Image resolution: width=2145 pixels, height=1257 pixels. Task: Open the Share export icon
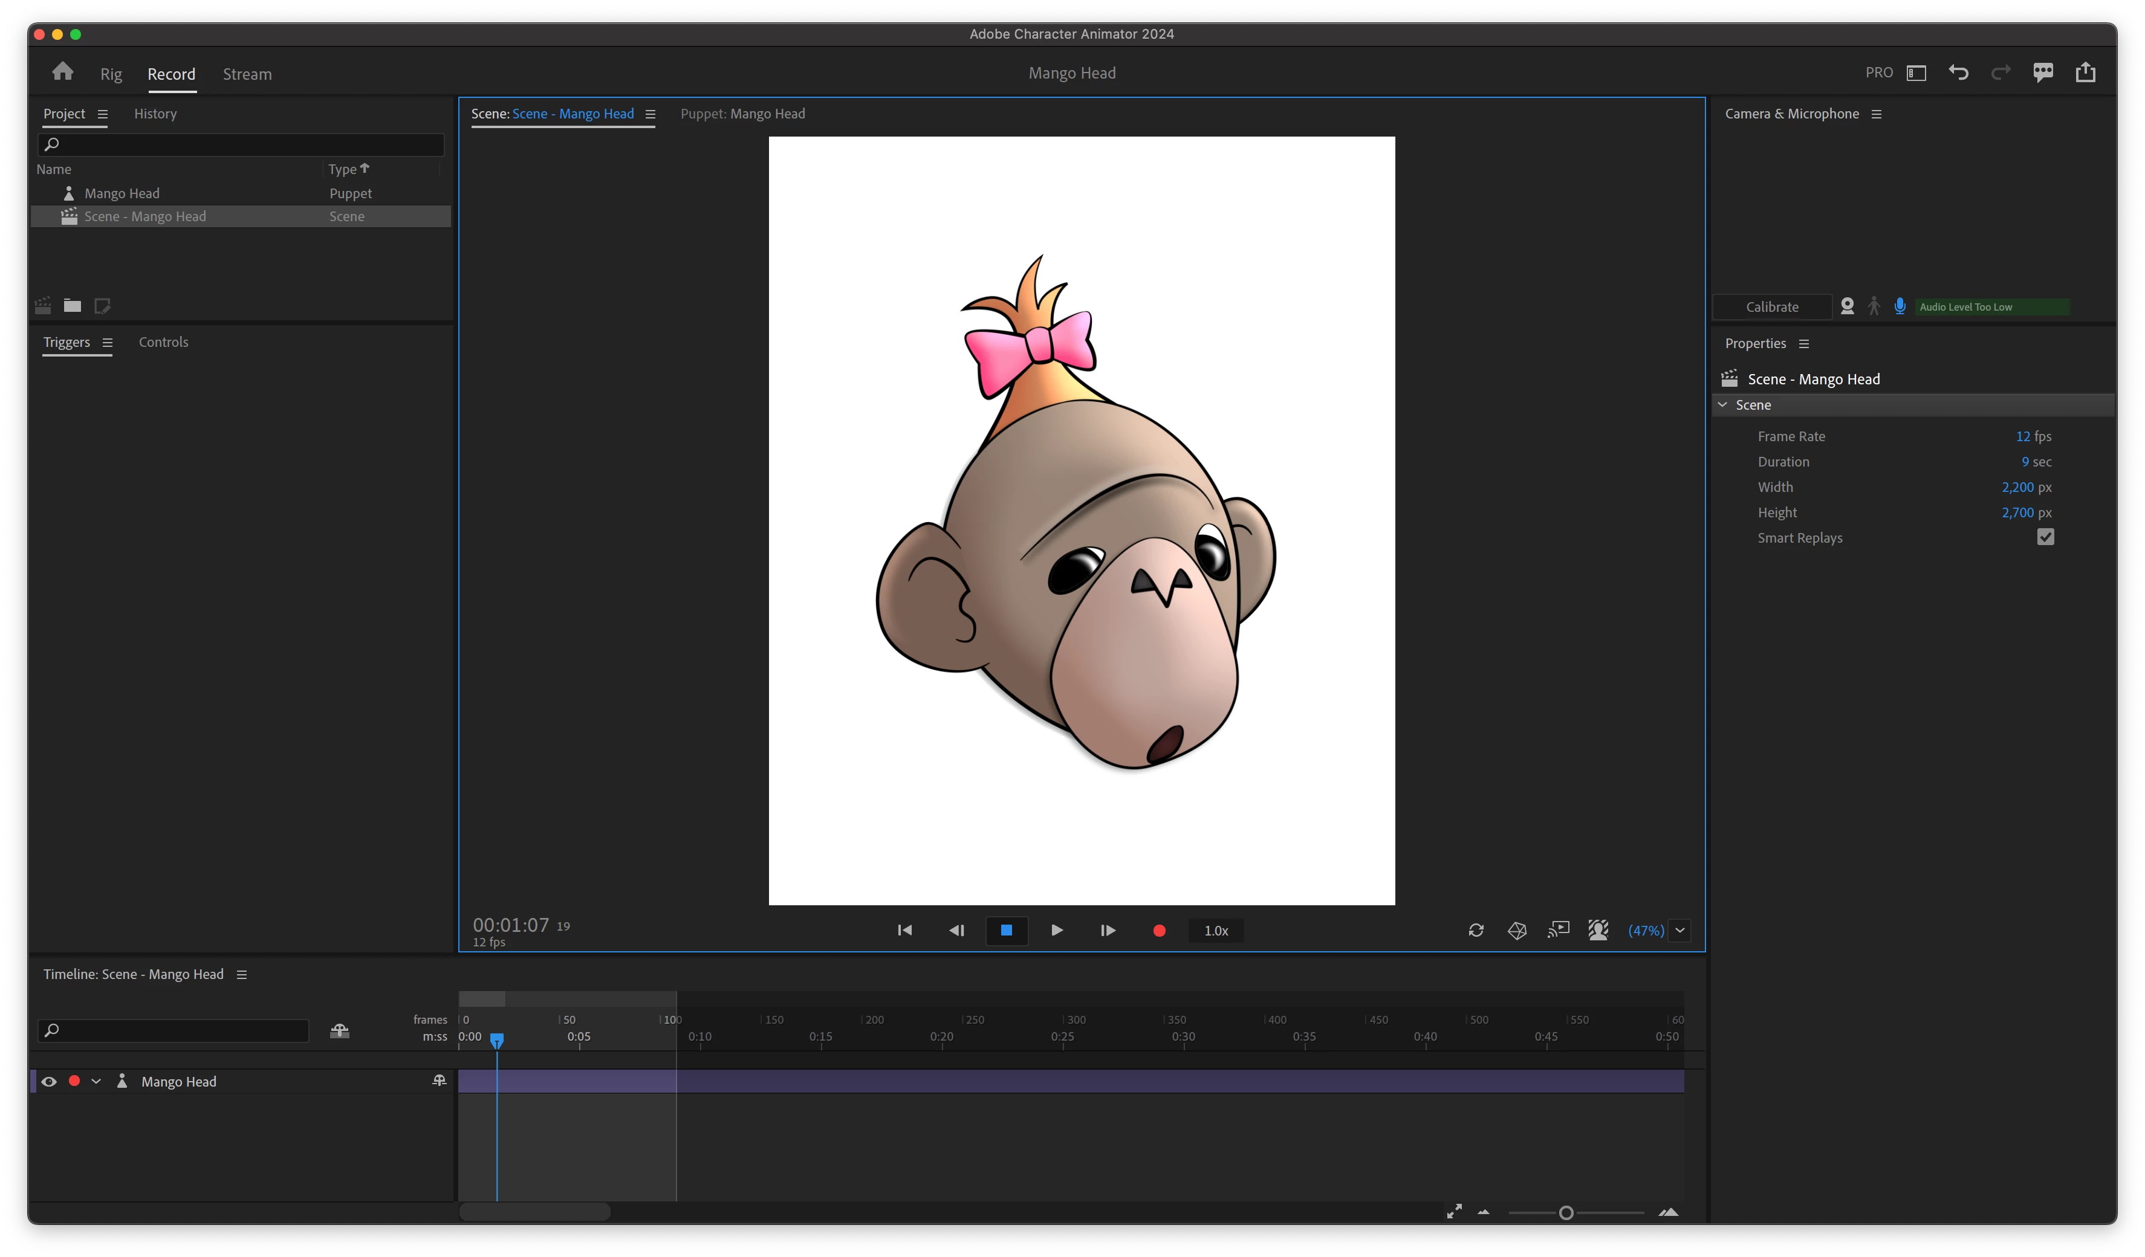pos(2085,73)
